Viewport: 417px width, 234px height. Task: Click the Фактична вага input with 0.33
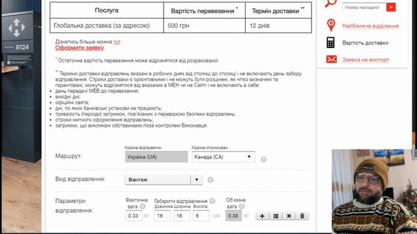[x=134, y=216]
